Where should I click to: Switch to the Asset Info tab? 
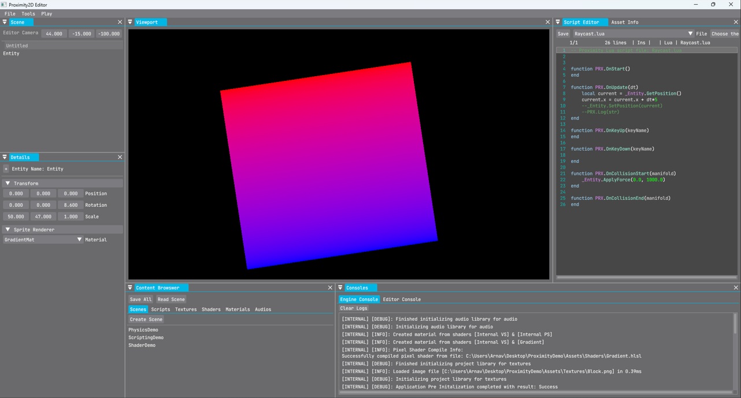click(625, 22)
